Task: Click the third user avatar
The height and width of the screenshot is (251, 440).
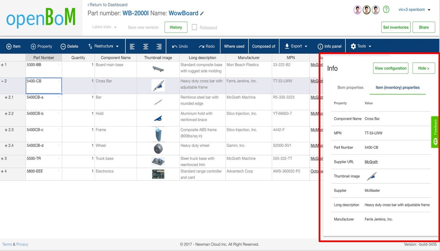Action: coord(376,10)
